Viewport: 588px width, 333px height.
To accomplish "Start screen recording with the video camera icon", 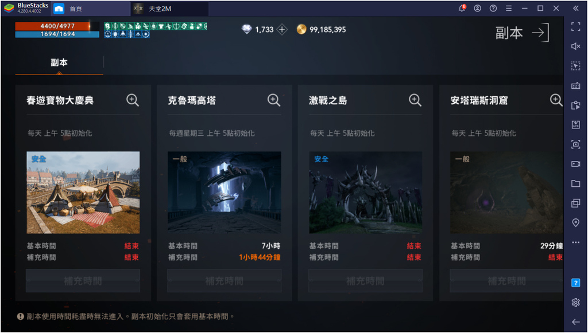I will click(575, 164).
